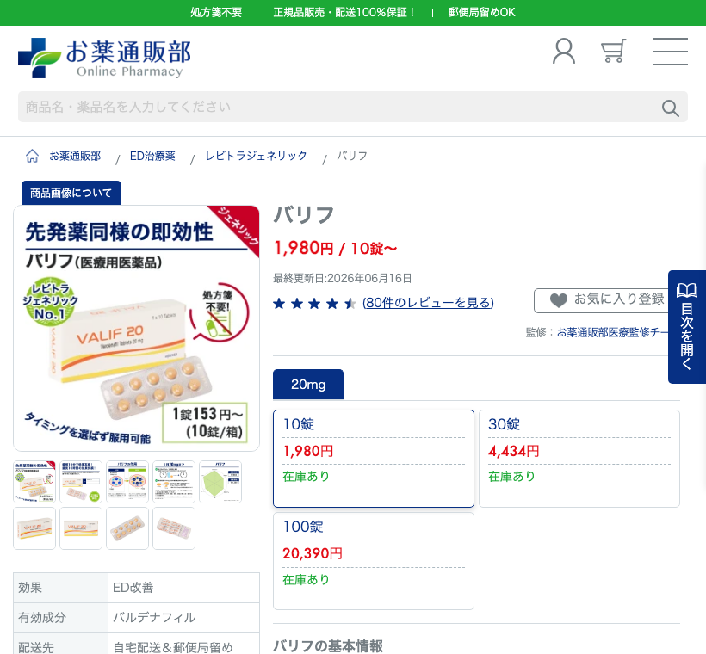Image resolution: width=706 pixels, height=654 pixels.
Task: Select the thumbnail with blue circle diagrams
Action: click(x=127, y=482)
